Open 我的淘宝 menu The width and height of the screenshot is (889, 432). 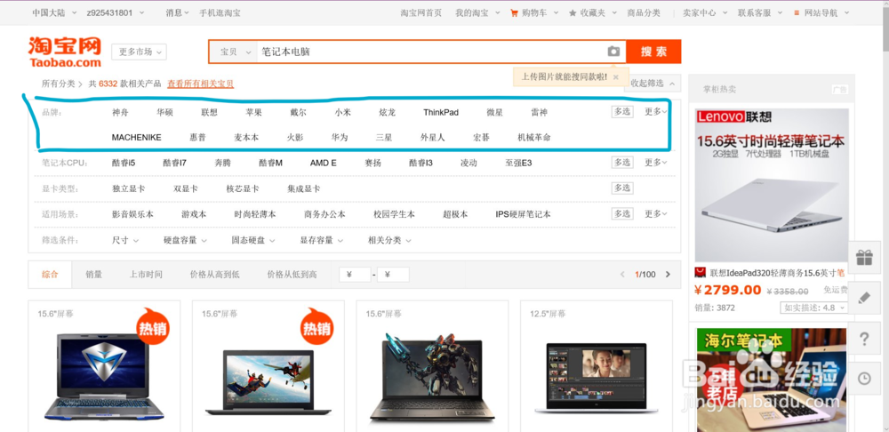click(x=477, y=12)
